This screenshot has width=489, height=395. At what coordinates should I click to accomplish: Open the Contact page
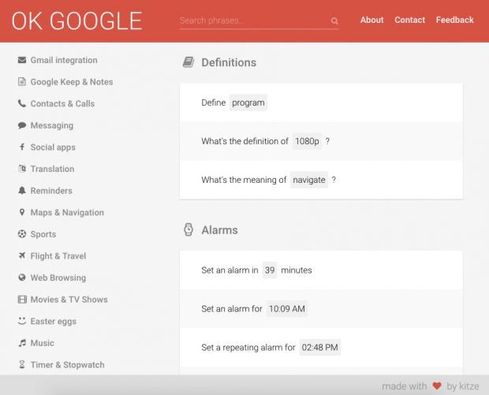pyautogui.click(x=409, y=20)
